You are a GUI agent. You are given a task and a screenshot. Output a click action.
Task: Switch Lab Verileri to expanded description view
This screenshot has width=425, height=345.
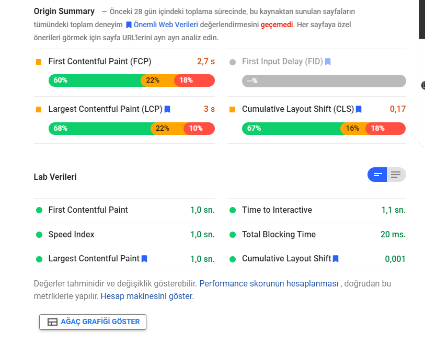(x=396, y=175)
